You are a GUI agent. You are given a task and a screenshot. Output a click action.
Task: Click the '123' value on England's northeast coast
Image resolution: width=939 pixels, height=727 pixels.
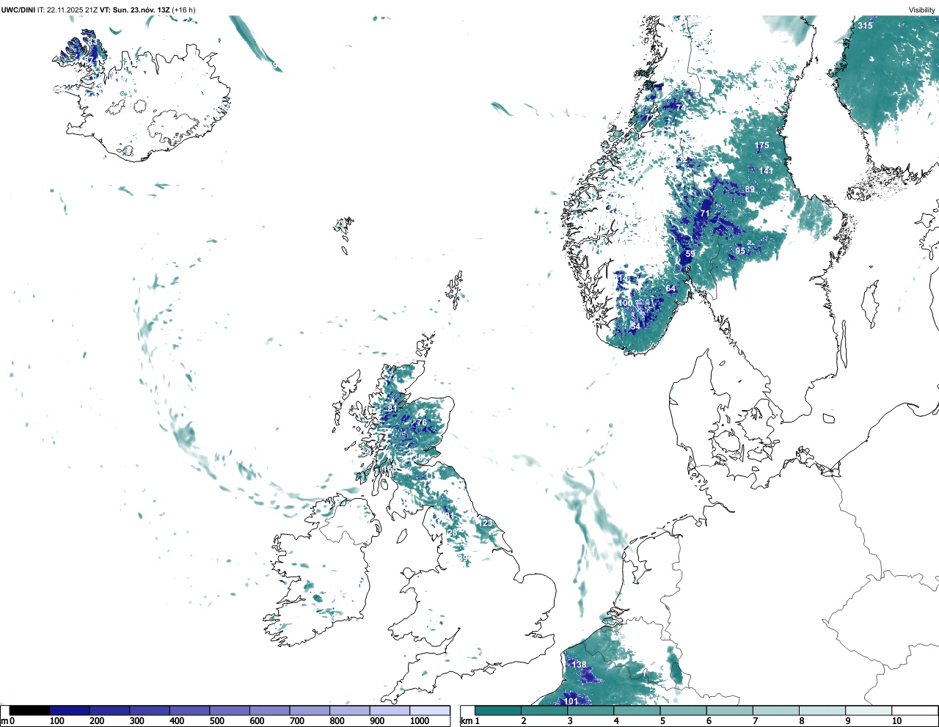pyautogui.click(x=486, y=523)
